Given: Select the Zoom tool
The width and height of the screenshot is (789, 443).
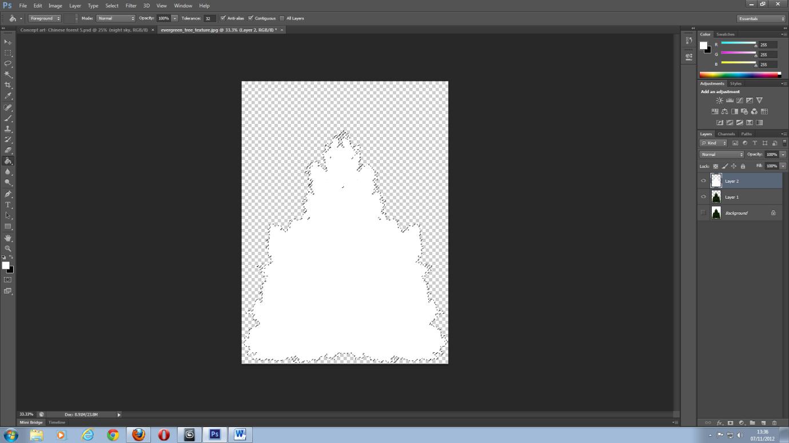Looking at the screenshot, I should [8, 248].
